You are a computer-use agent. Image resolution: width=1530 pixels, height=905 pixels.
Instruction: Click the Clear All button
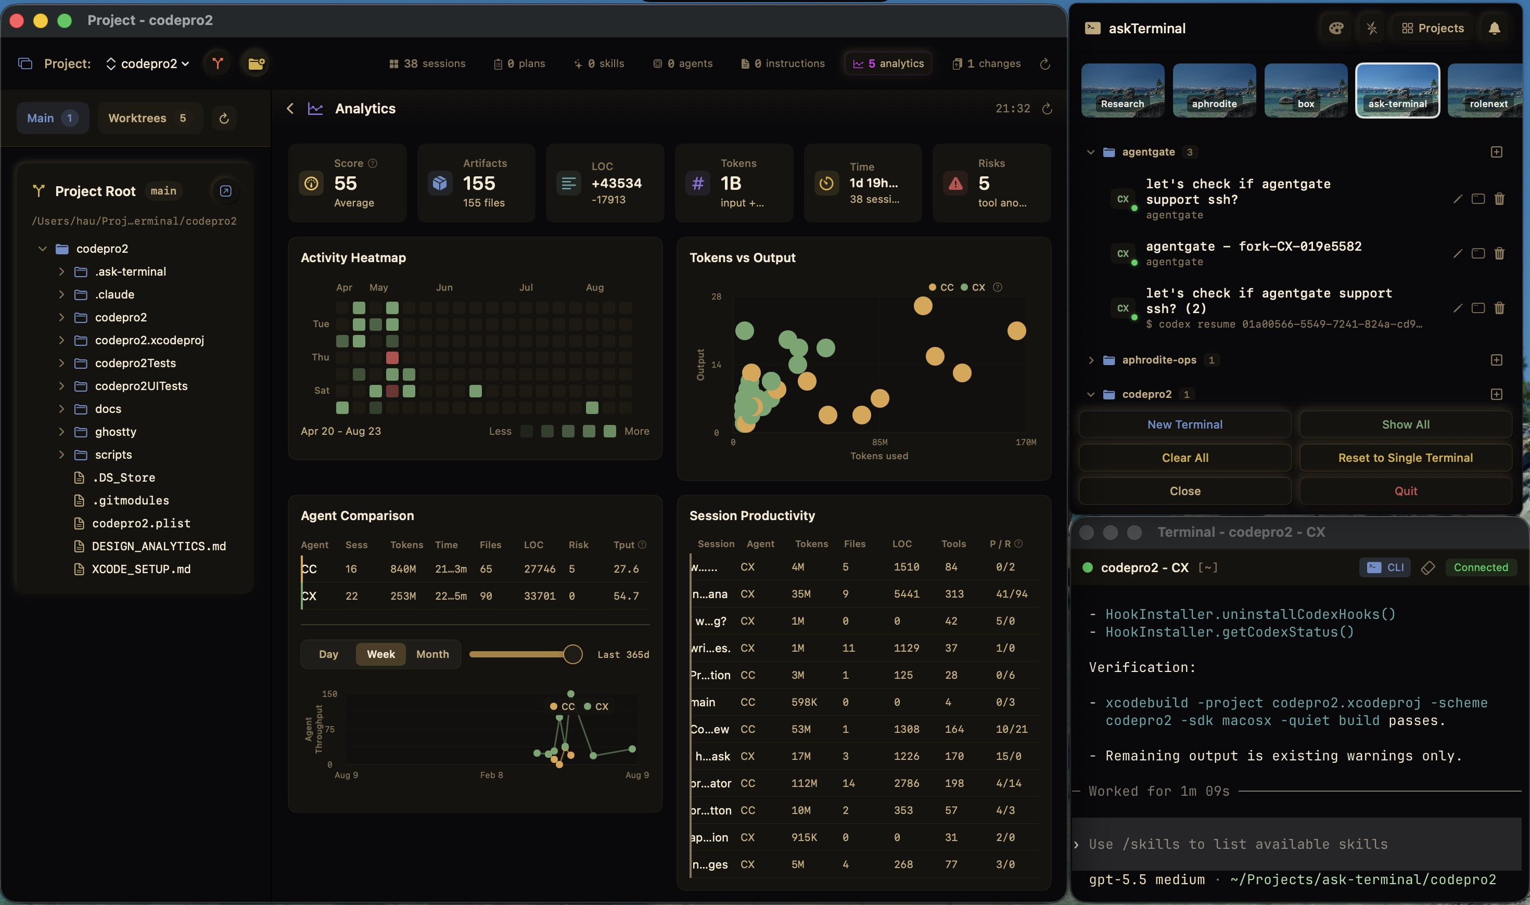click(x=1185, y=458)
